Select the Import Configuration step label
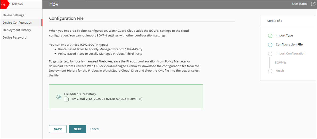The width and height of the screenshot is (317, 139). (x=291, y=53)
